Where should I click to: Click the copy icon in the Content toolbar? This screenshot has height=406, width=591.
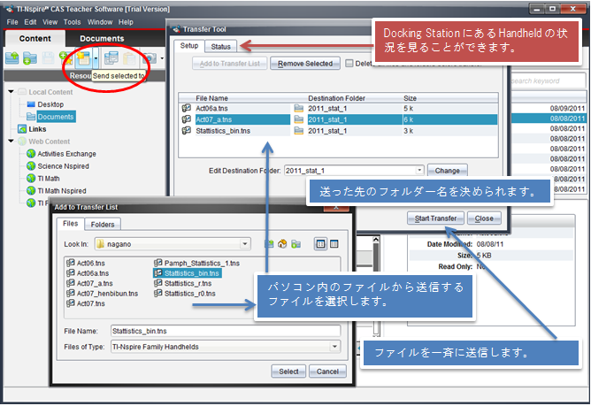111,58
